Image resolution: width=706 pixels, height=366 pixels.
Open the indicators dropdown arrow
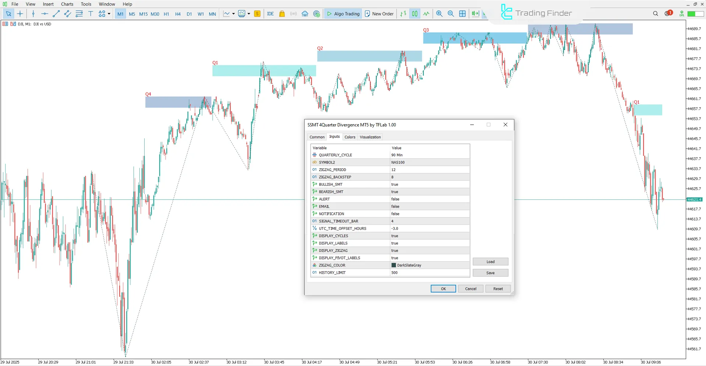(233, 14)
